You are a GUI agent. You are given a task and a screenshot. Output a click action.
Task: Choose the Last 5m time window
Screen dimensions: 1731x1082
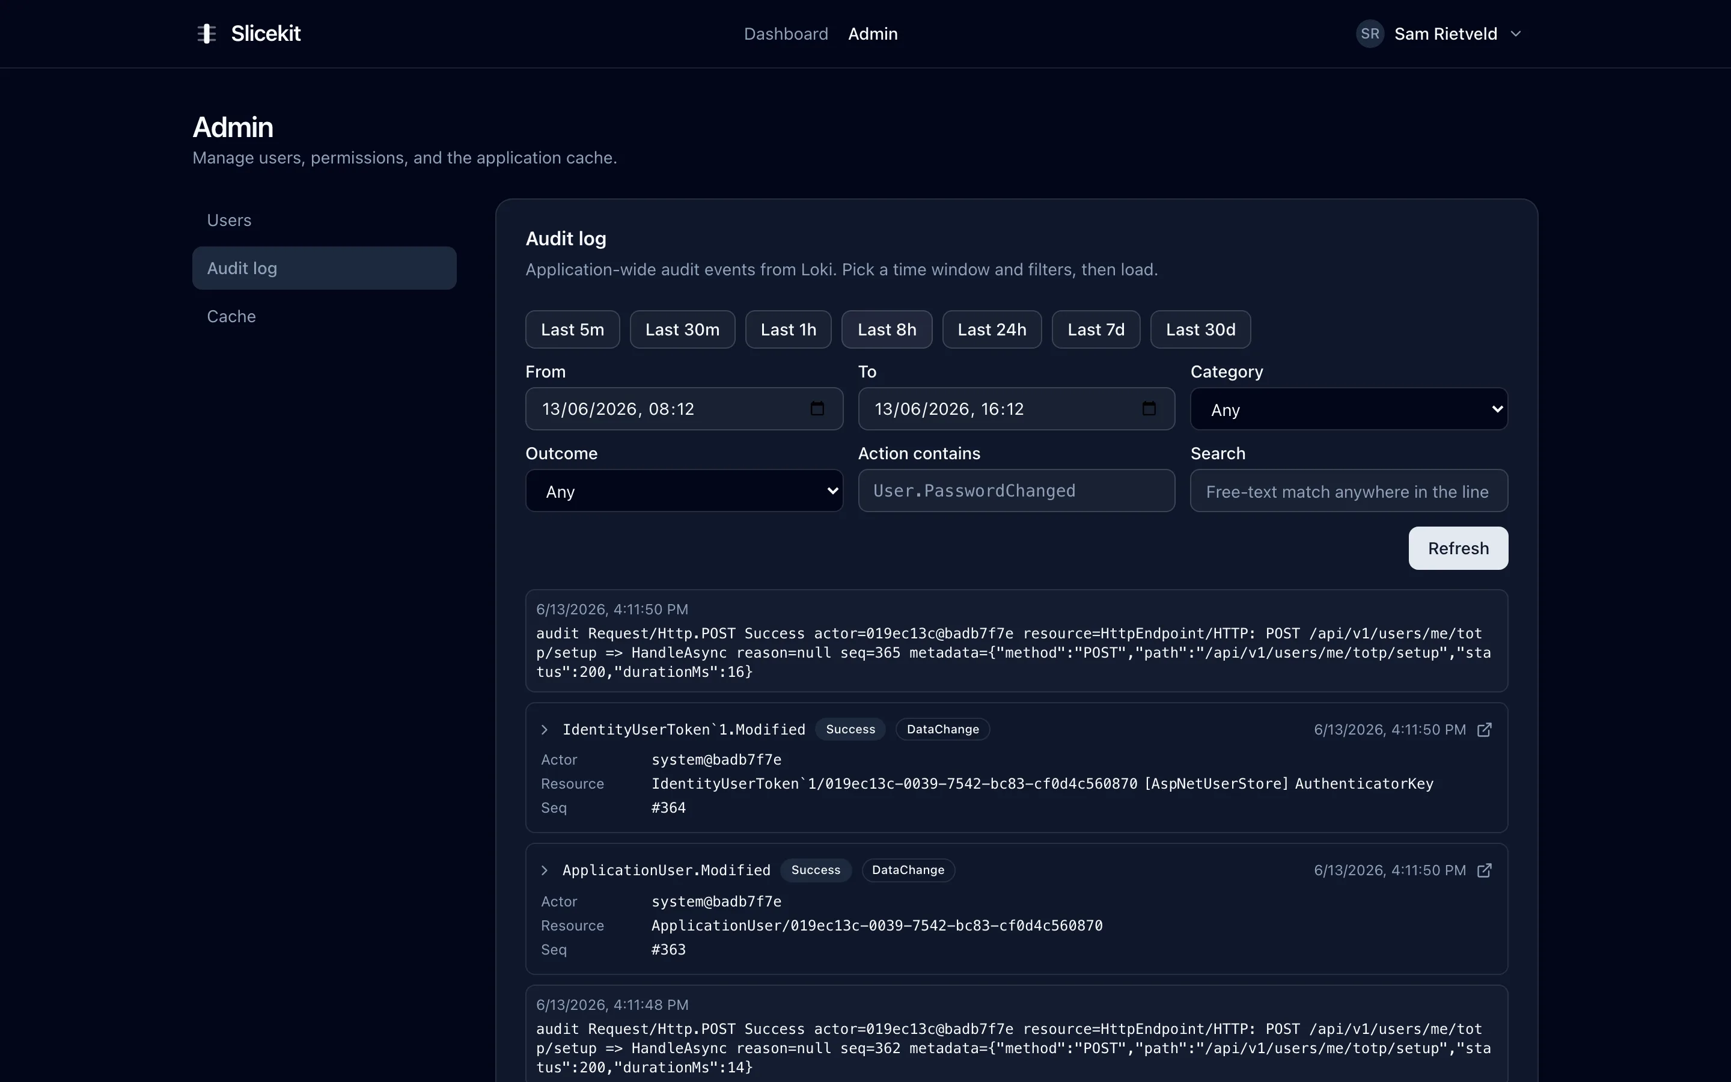click(572, 329)
